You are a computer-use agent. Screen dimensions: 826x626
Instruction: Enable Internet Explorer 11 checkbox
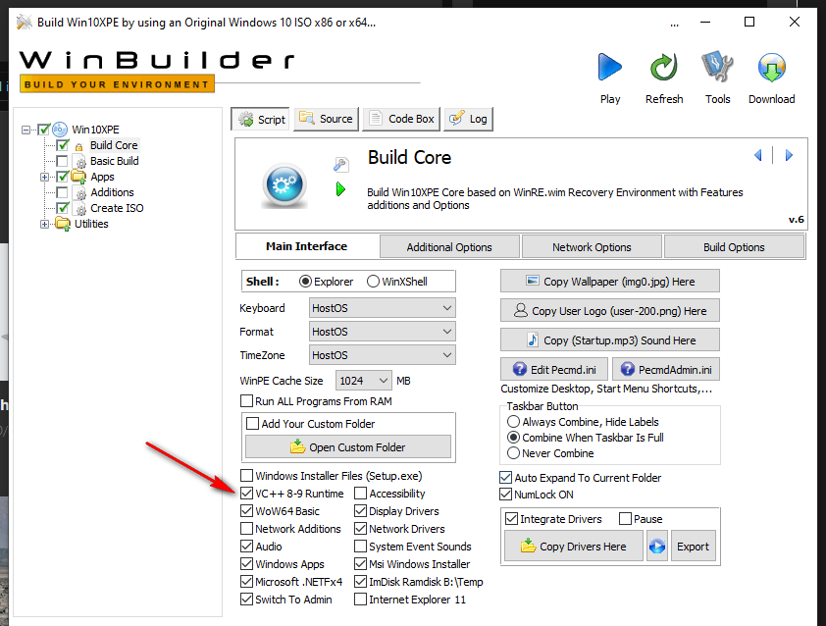(x=360, y=600)
